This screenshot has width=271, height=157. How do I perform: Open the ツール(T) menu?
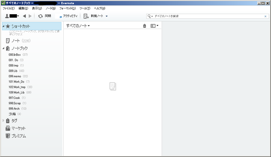85,8
